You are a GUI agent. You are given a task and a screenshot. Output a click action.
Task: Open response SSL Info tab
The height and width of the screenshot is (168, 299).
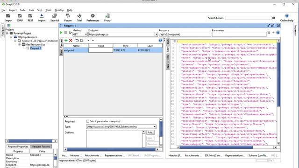214,155
